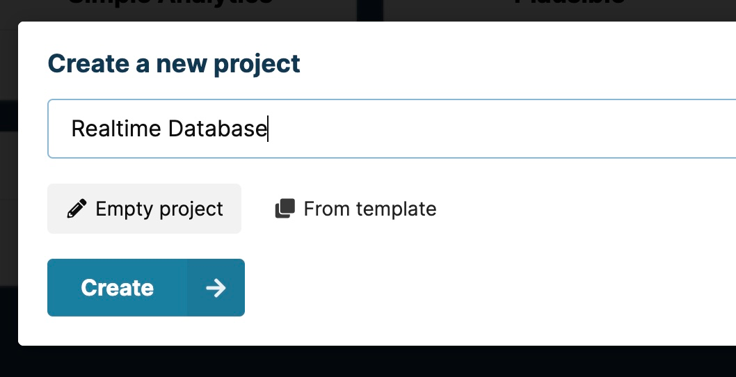Click the right arrow icon on Create
Viewport: 736px width, 377px height.
(x=216, y=288)
